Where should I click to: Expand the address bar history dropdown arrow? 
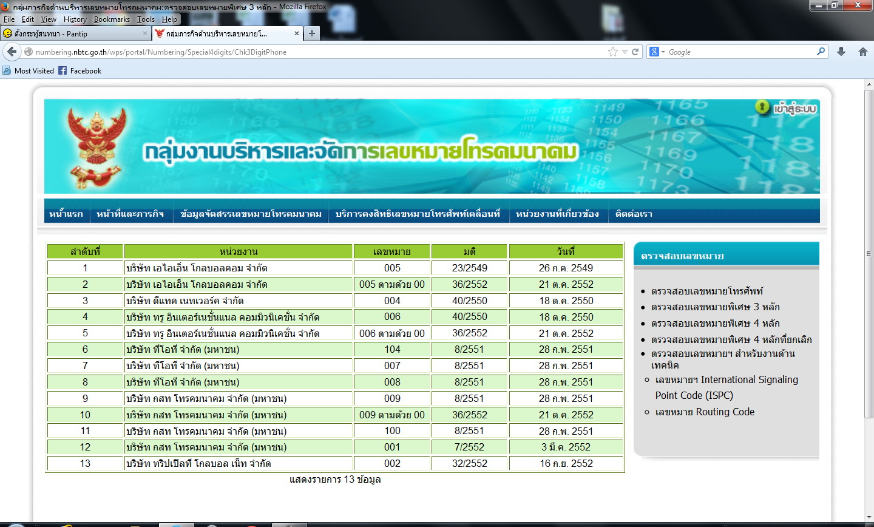pyautogui.click(x=625, y=52)
